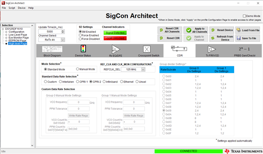The image size is (263, 154).
Task: Open the Block Diagram tab icon
Action: pos(52,49)
